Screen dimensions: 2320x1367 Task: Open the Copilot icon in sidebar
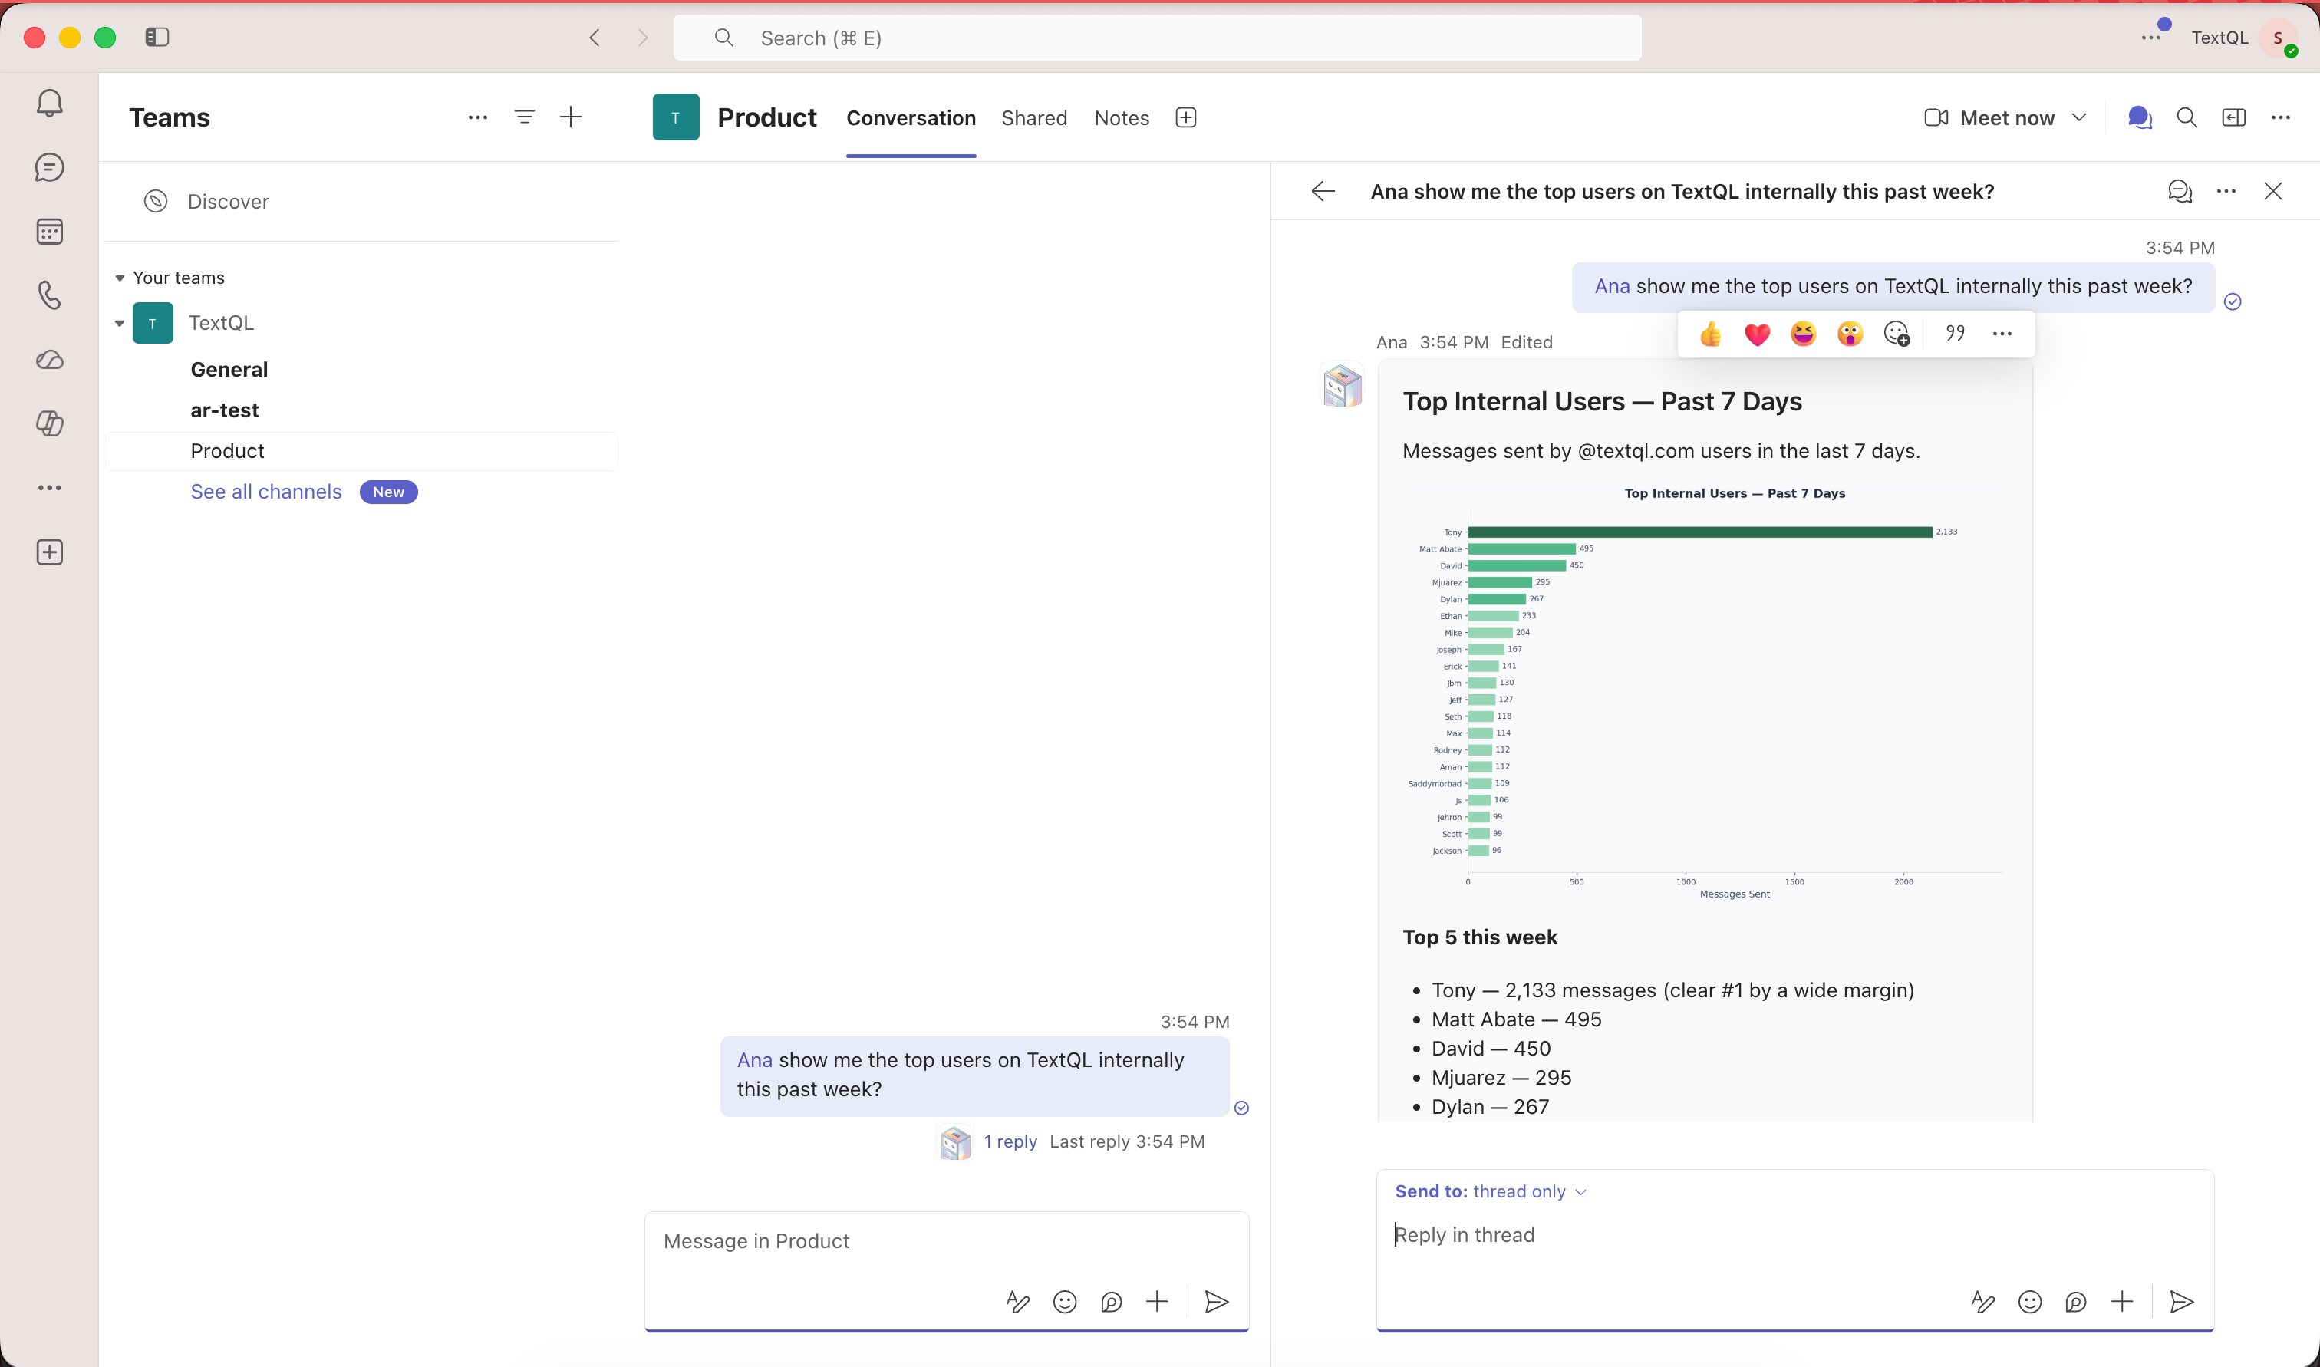point(50,423)
